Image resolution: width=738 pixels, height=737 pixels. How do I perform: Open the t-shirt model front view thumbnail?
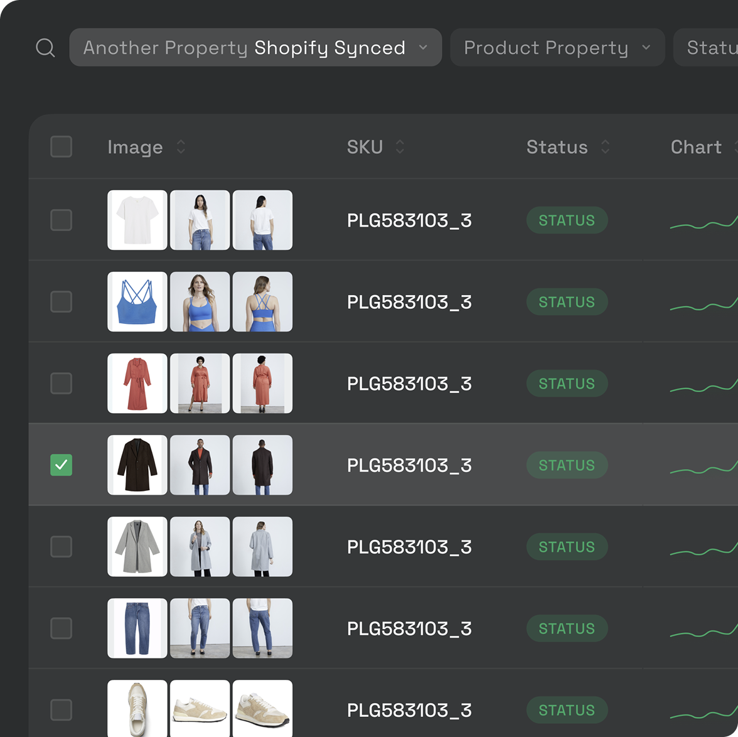tap(200, 220)
